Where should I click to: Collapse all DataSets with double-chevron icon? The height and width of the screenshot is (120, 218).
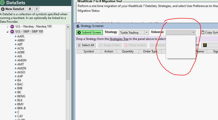point(30,9)
